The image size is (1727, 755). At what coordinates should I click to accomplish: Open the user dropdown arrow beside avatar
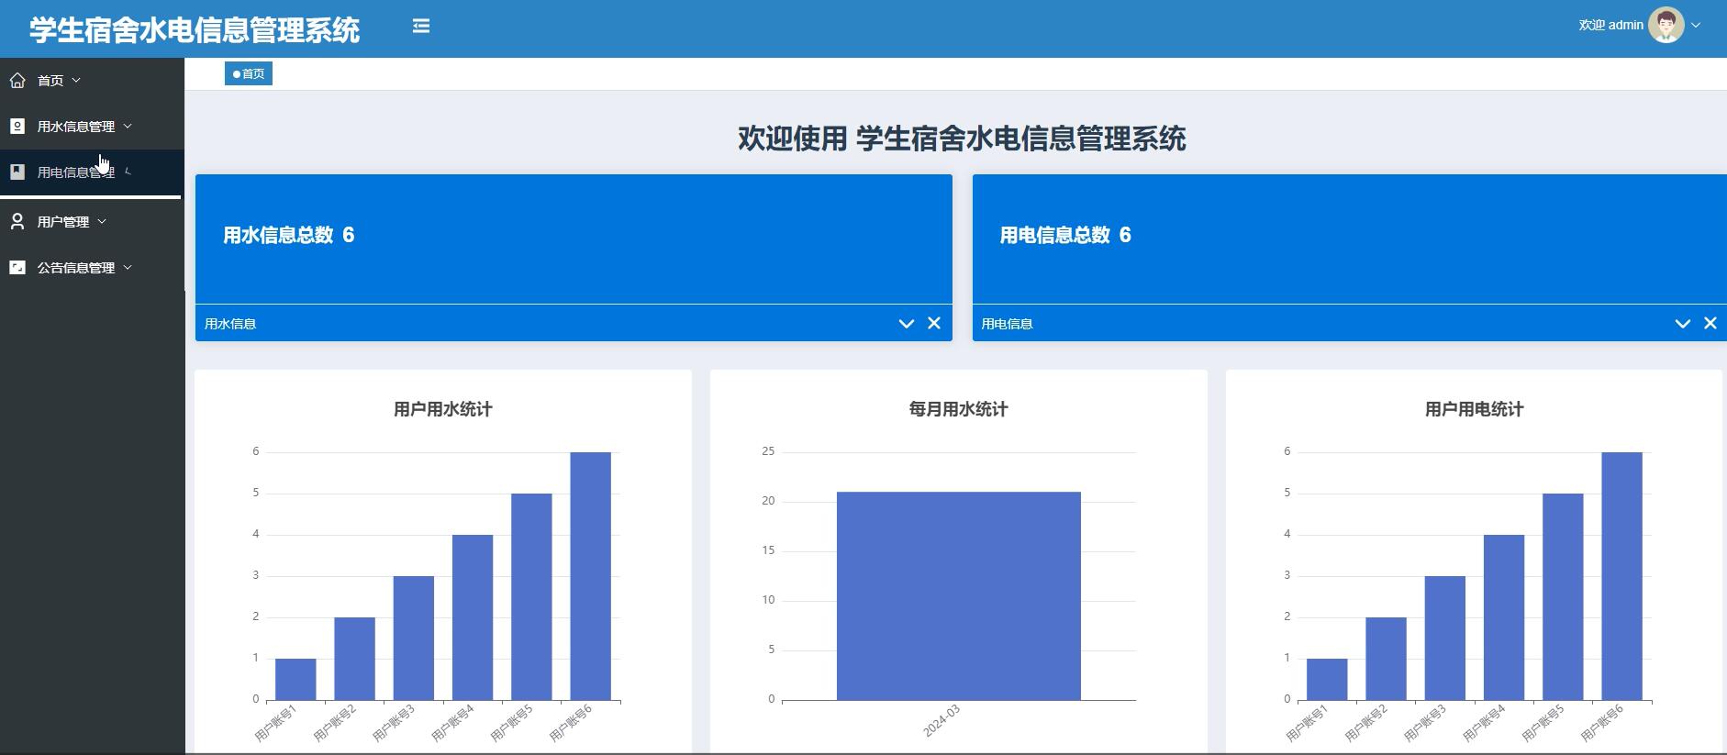point(1696,26)
